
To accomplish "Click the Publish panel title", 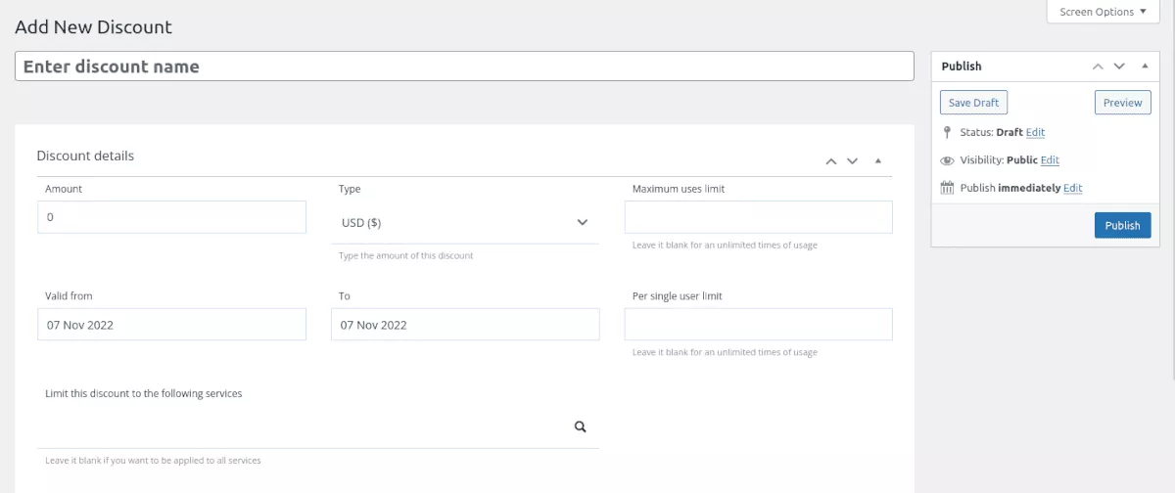I will (962, 67).
